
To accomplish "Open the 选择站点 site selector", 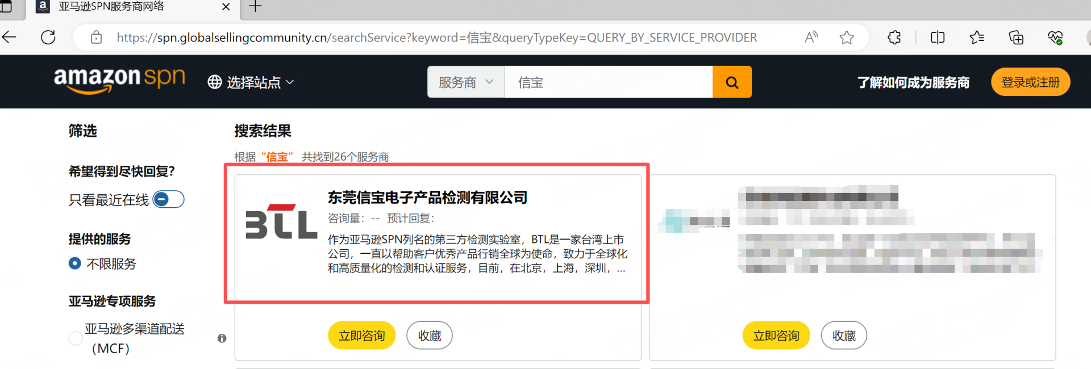I will pos(251,82).
